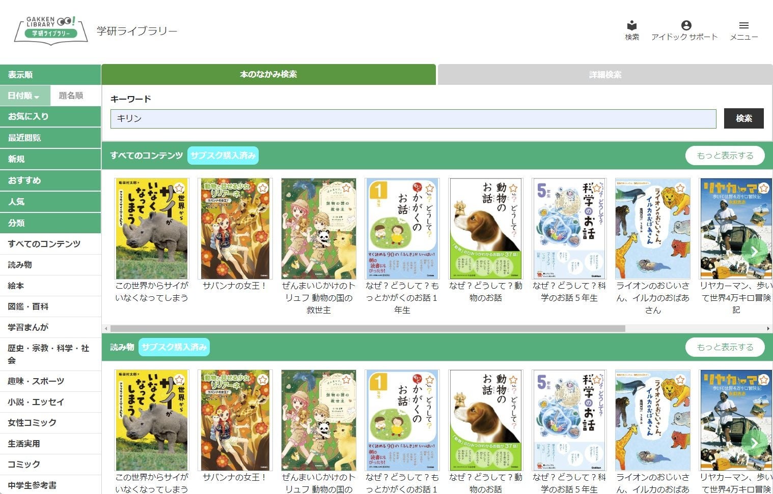Image resolution: width=773 pixels, height=494 pixels.
Task: Favorite star on リヤカーマン in すべてのコンテンツ row
Action: coord(764,189)
